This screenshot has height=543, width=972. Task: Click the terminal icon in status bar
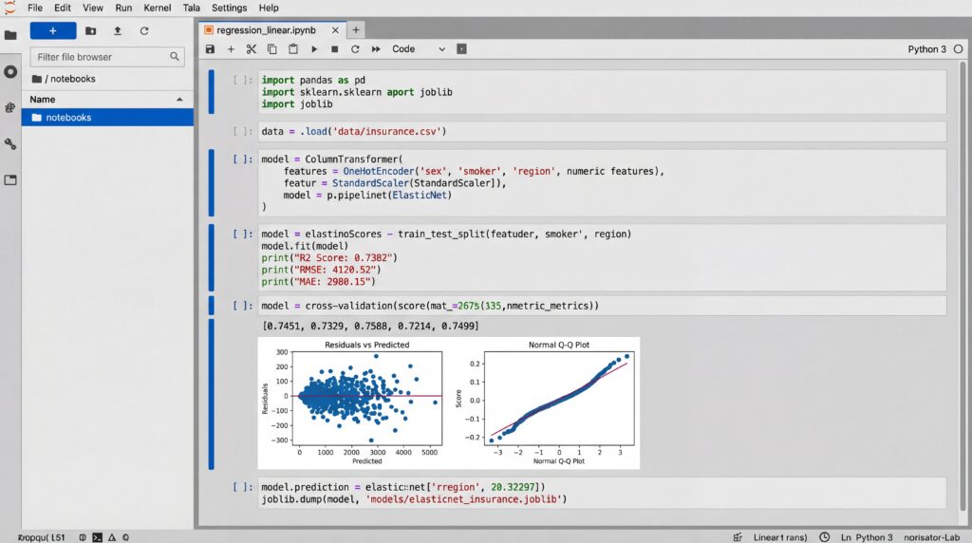(x=98, y=537)
